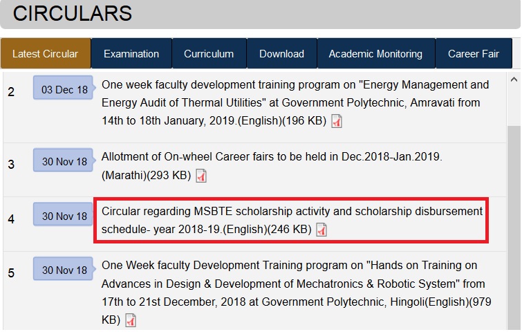522x332 pixels.
Task: Open Allotment of On-wheel Career fairs link
Action: [272, 166]
